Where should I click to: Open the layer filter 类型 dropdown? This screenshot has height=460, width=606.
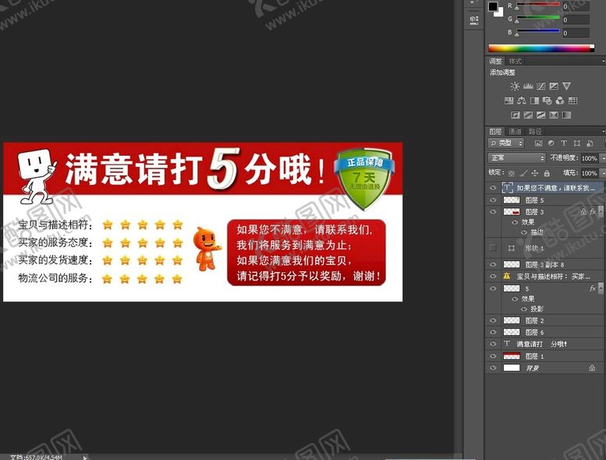[505, 143]
